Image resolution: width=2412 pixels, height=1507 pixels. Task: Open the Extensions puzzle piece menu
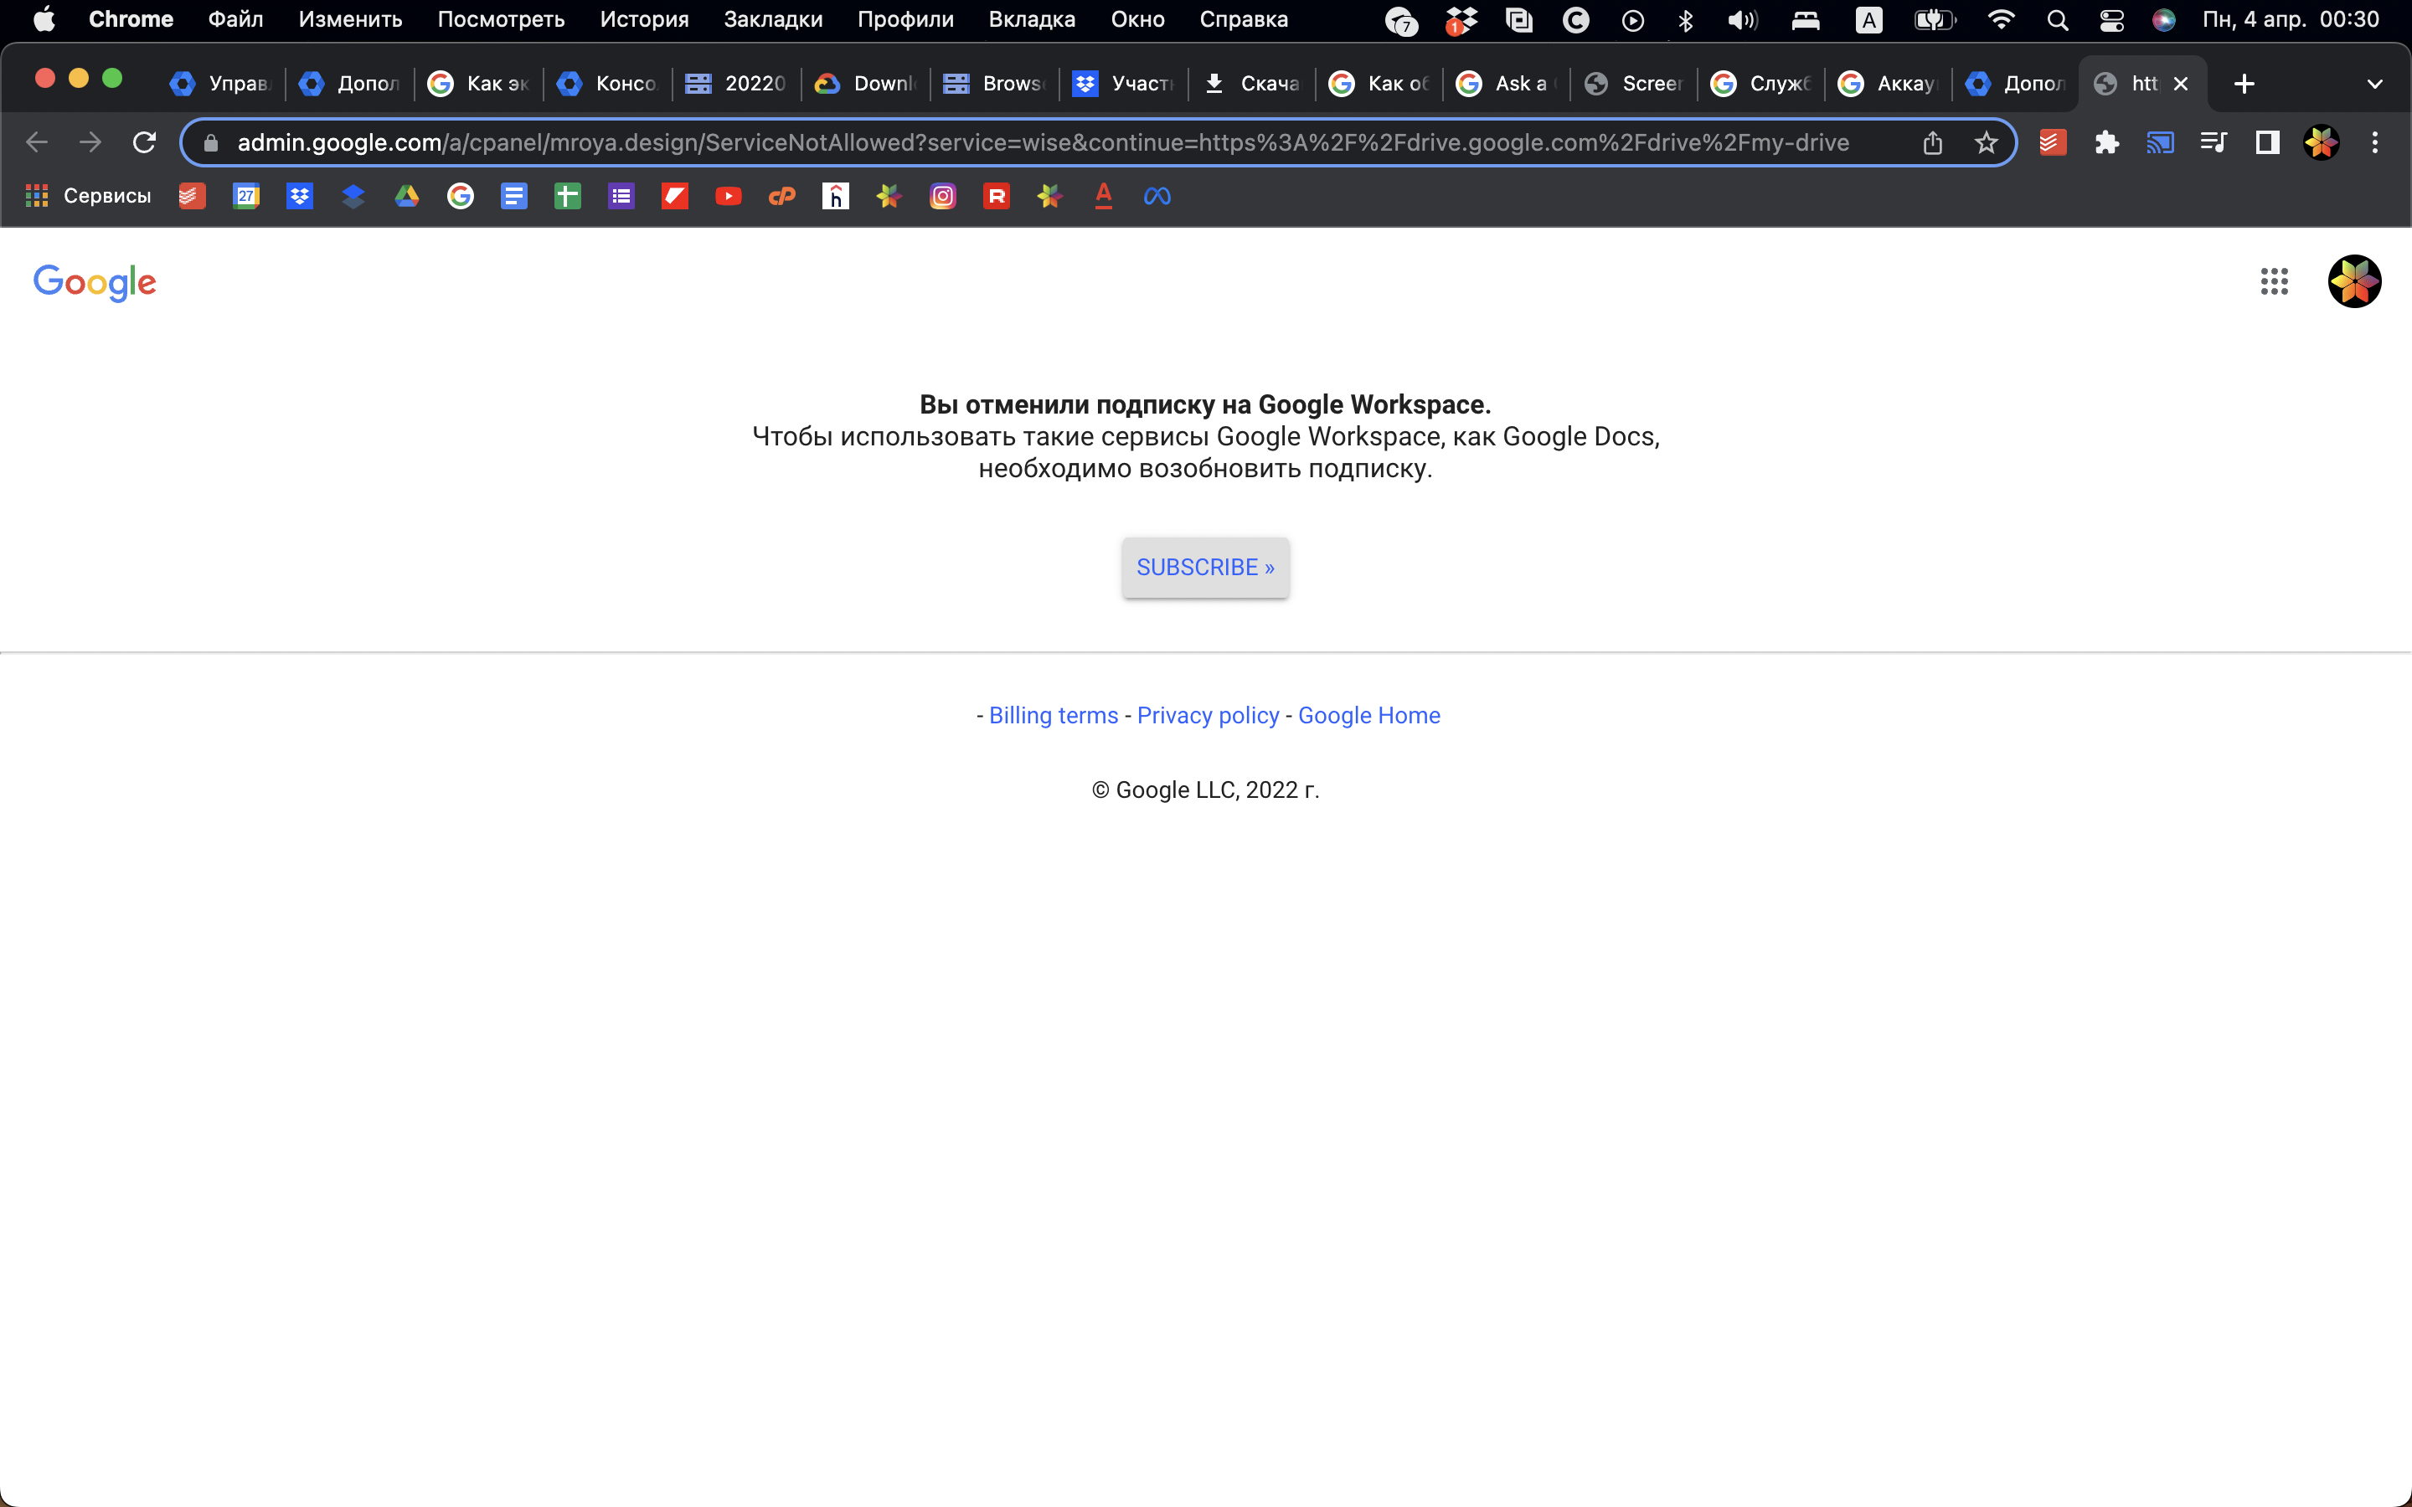pyautogui.click(x=2106, y=142)
